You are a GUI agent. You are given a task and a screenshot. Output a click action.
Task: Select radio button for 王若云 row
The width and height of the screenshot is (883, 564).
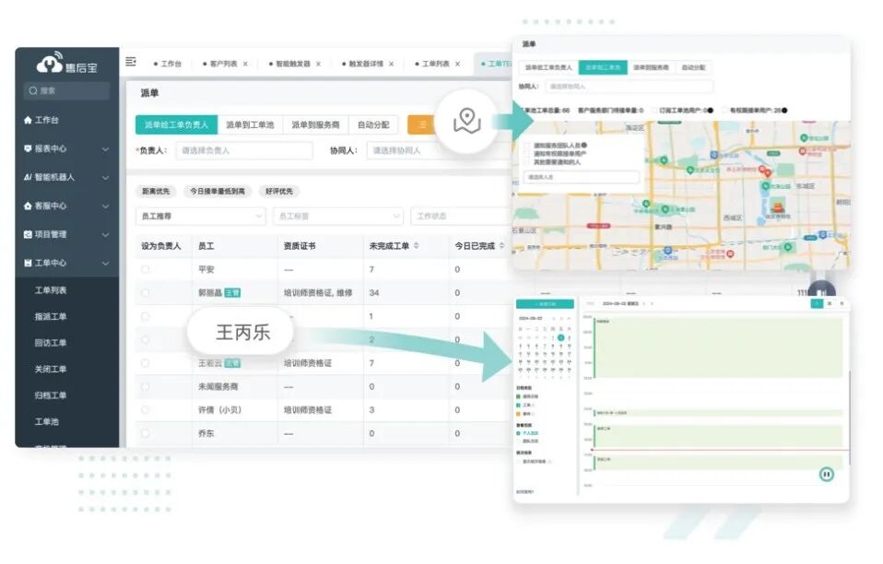coord(146,363)
